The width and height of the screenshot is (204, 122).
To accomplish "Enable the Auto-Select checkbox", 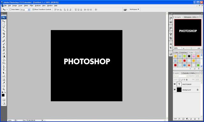I will (11, 10).
